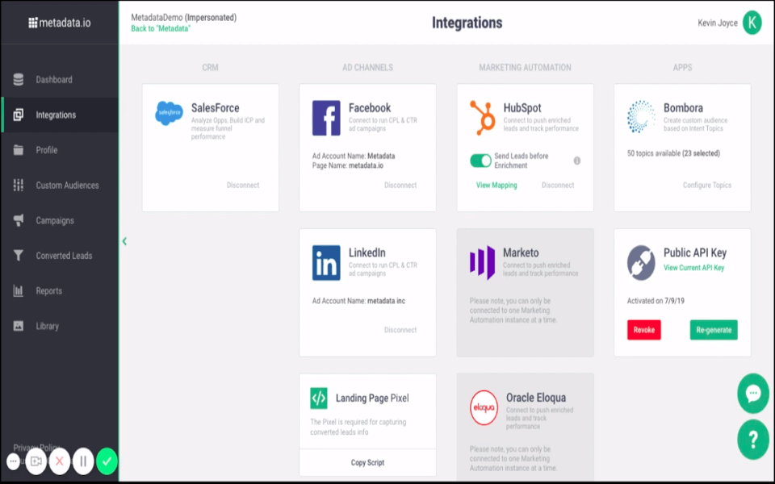This screenshot has height=484, width=775.
Task: Click the SalesForce cloud logo
Action: [169, 113]
